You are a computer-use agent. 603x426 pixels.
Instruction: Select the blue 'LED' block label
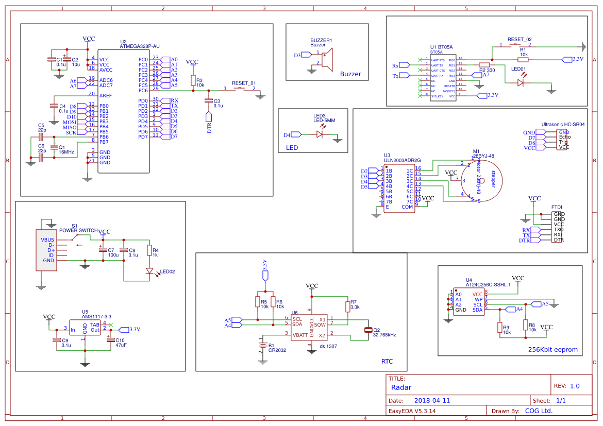[x=292, y=148]
